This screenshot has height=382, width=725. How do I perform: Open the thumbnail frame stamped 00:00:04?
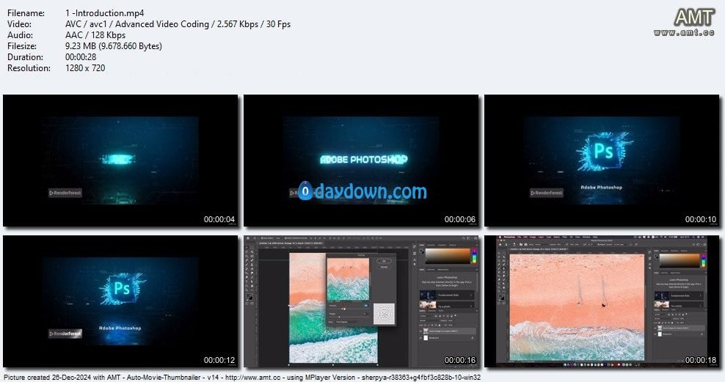[x=120, y=161]
